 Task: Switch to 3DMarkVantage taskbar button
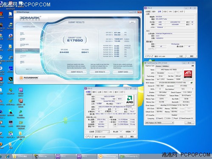108,156
